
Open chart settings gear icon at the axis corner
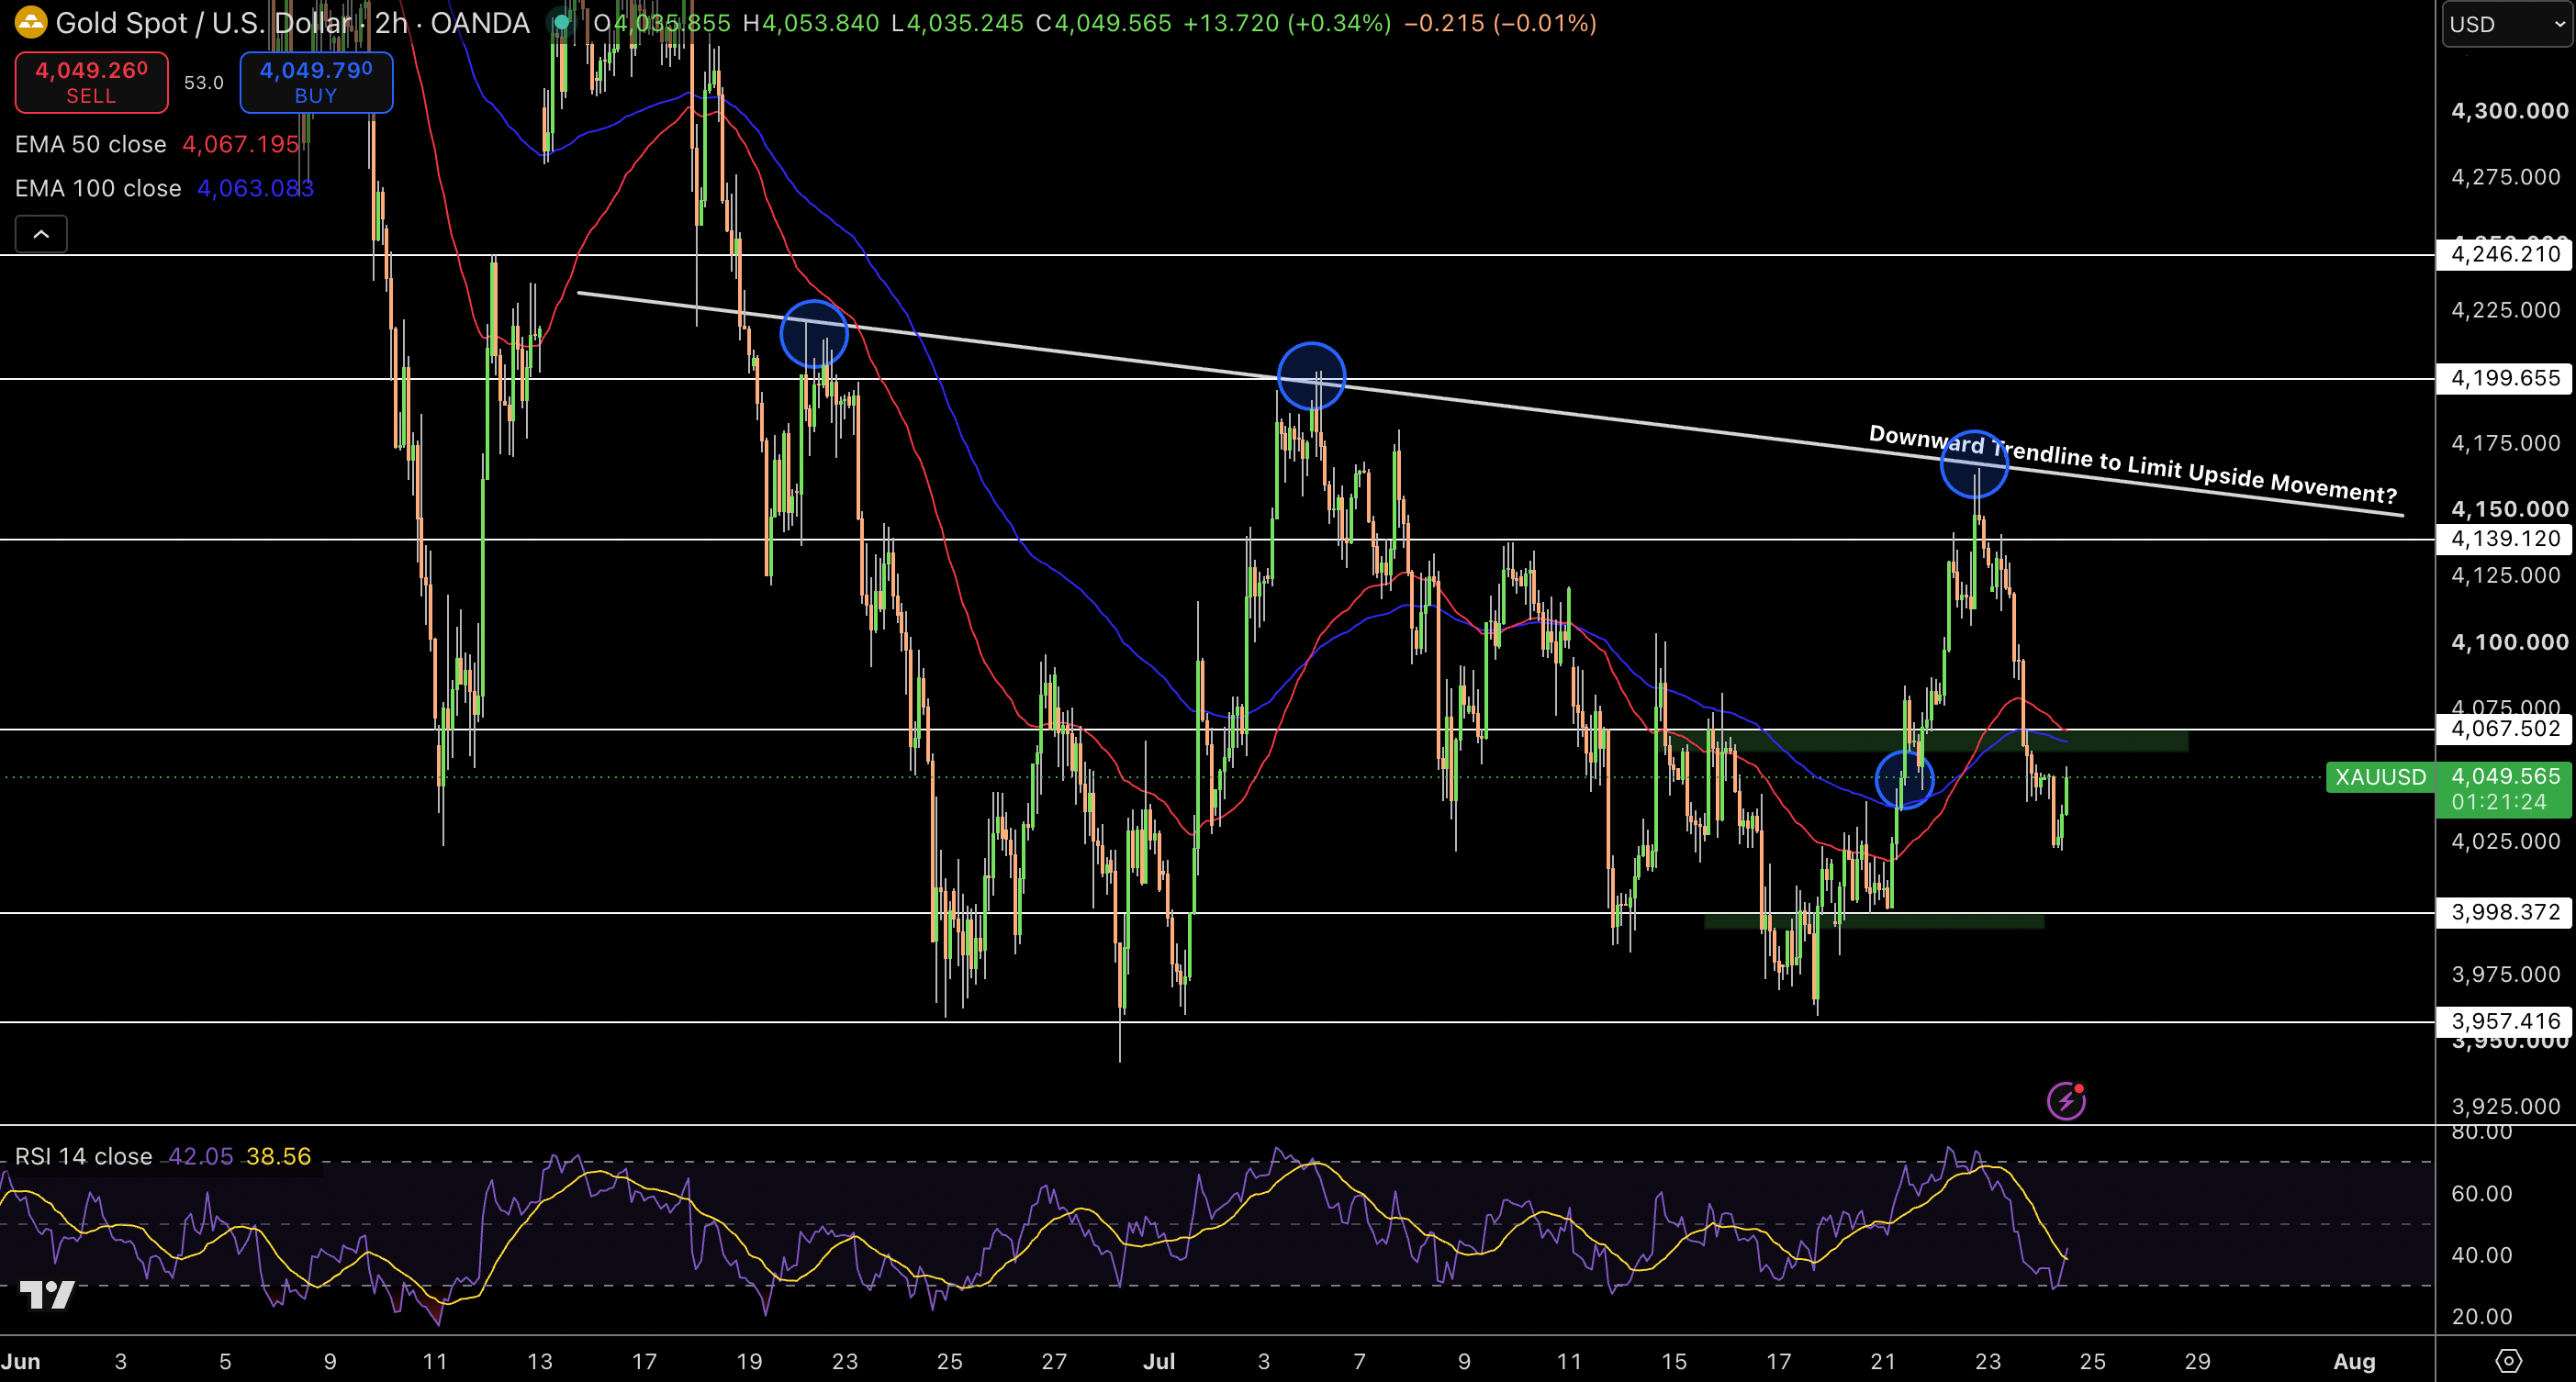(2509, 1360)
